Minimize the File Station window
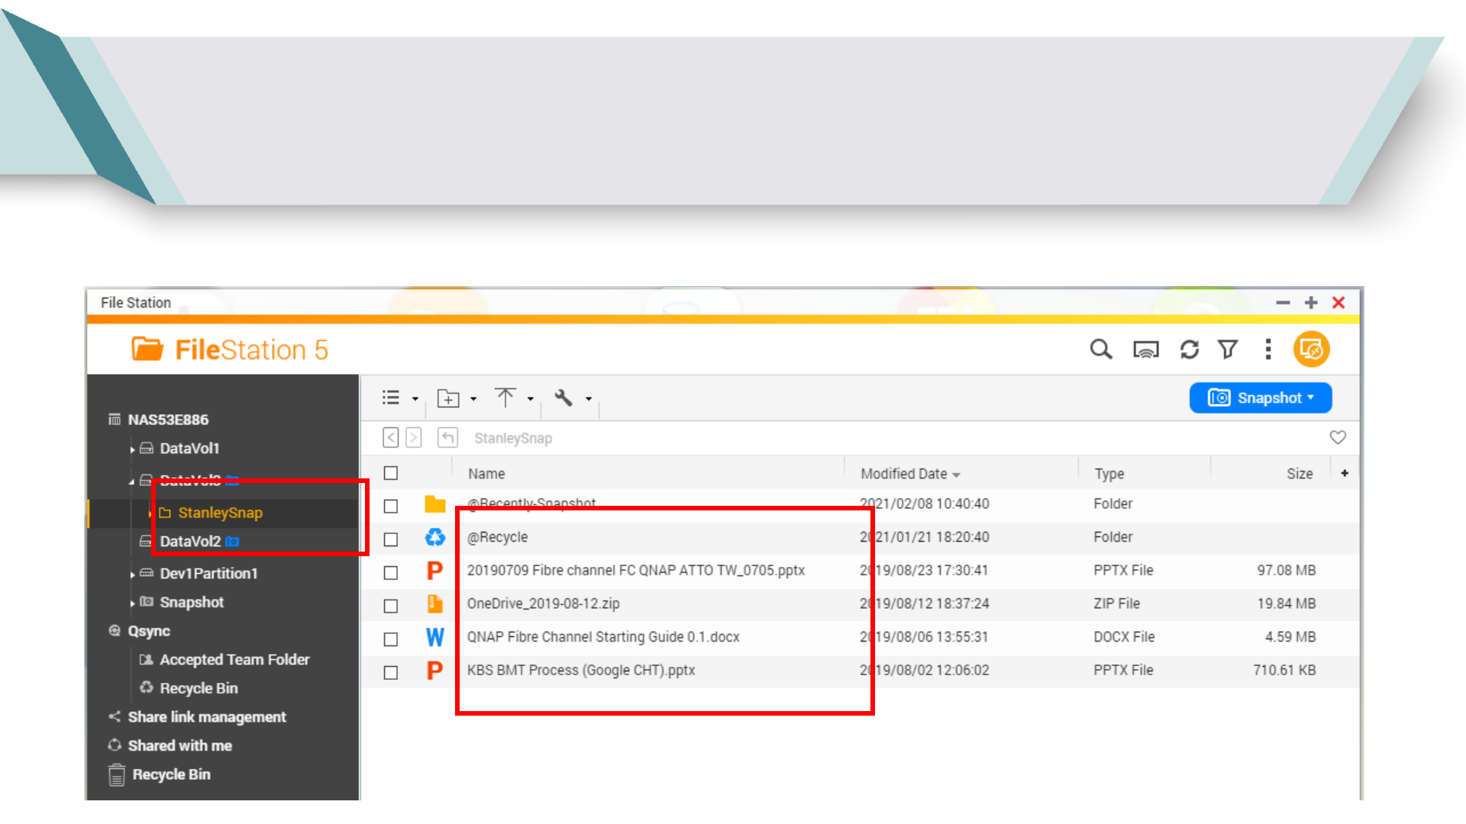 (x=1283, y=303)
